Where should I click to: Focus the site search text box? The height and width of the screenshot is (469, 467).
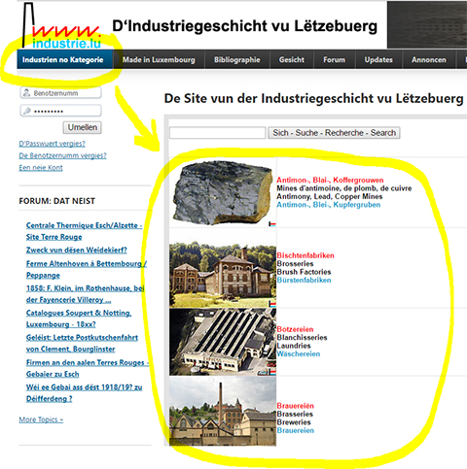tap(218, 133)
